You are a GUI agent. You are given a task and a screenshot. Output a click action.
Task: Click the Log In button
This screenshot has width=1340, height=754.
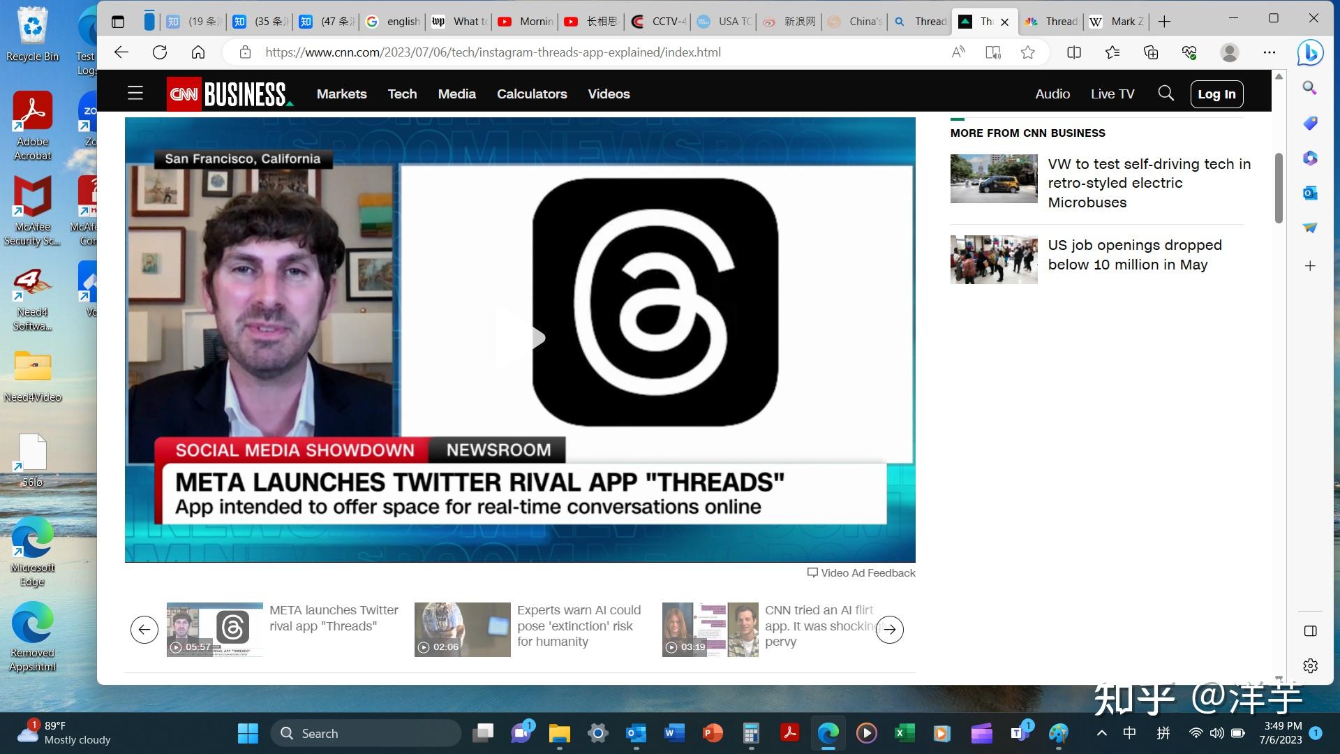pyautogui.click(x=1216, y=94)
